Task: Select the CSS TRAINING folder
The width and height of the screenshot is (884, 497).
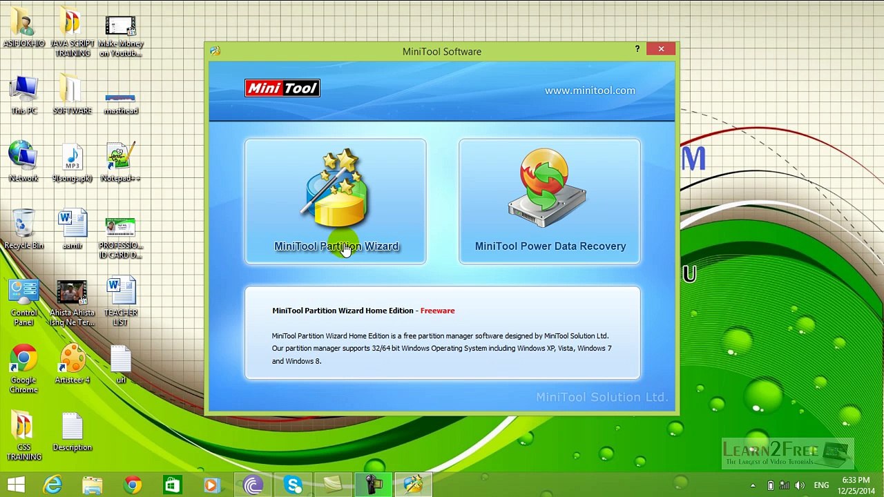Action: point(23,437)
